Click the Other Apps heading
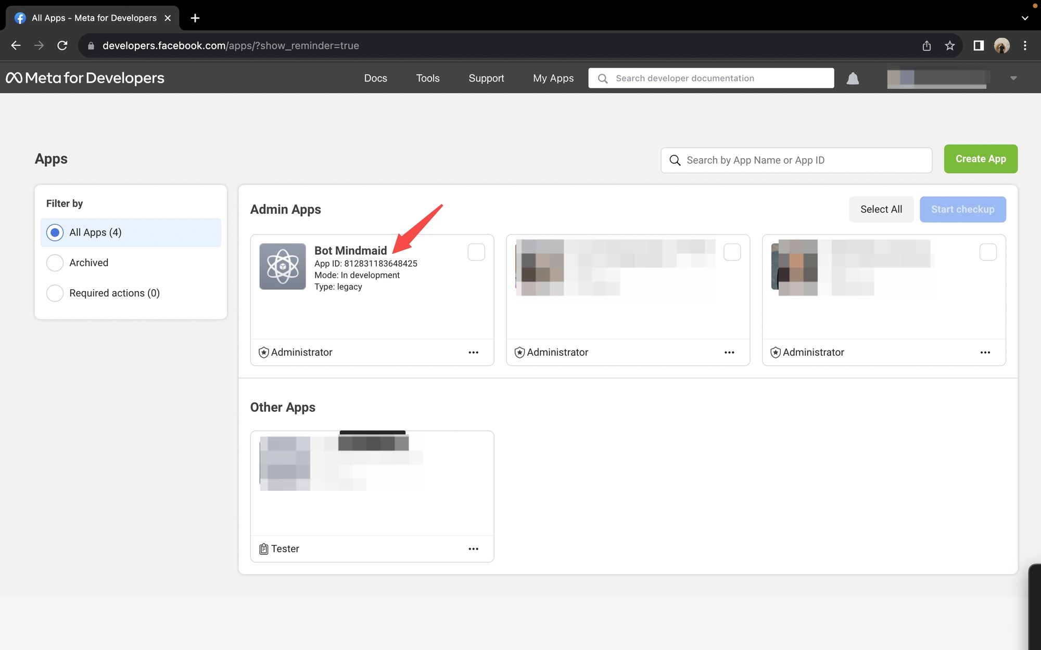 click(x=283, y=407)
